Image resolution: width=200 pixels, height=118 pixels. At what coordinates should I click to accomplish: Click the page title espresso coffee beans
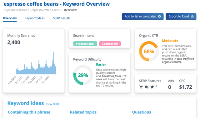pos(57,4)
